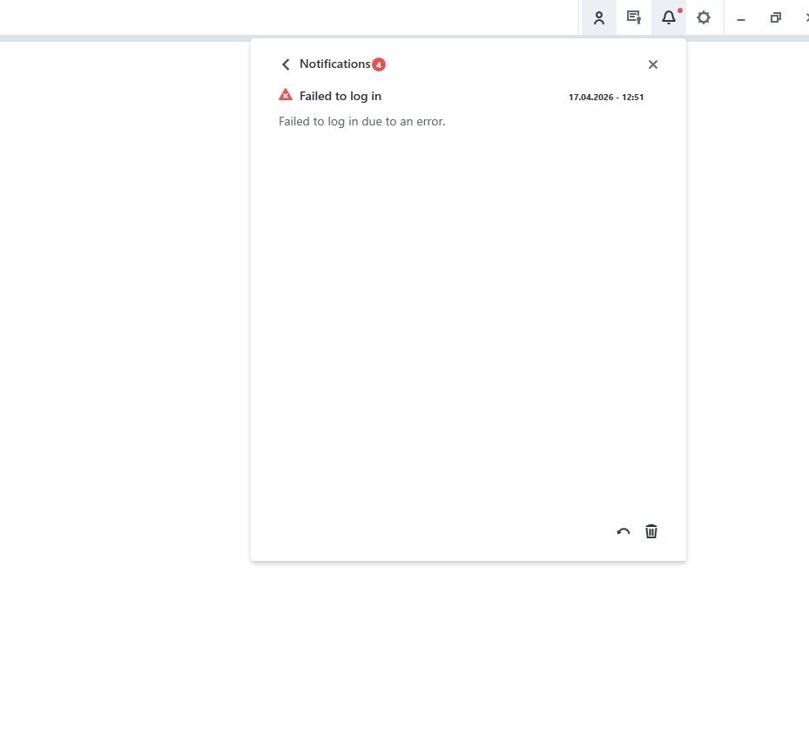Viewport: 809px width, 736px height.
Task: Click the red badge showing 4
Action: click(x=379, y=64)
